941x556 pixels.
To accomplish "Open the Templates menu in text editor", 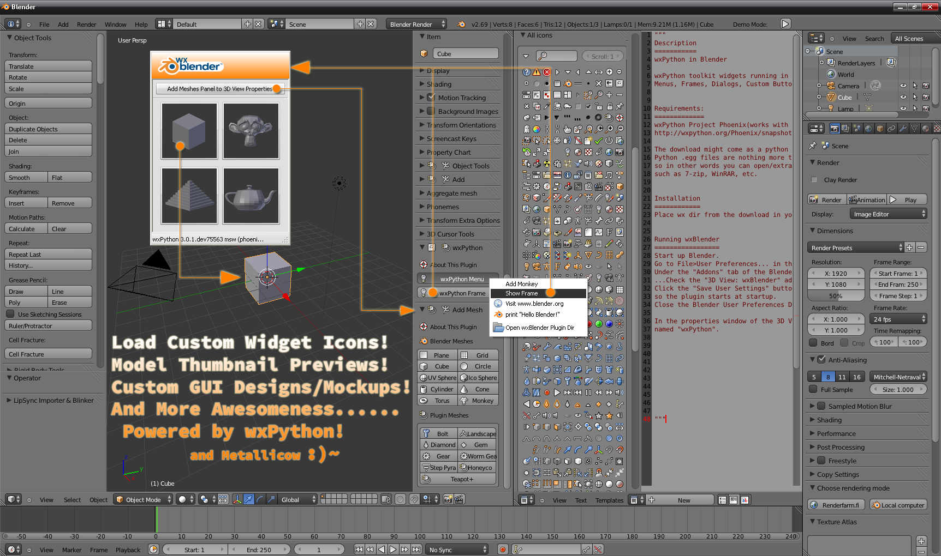I will point(609,500).
